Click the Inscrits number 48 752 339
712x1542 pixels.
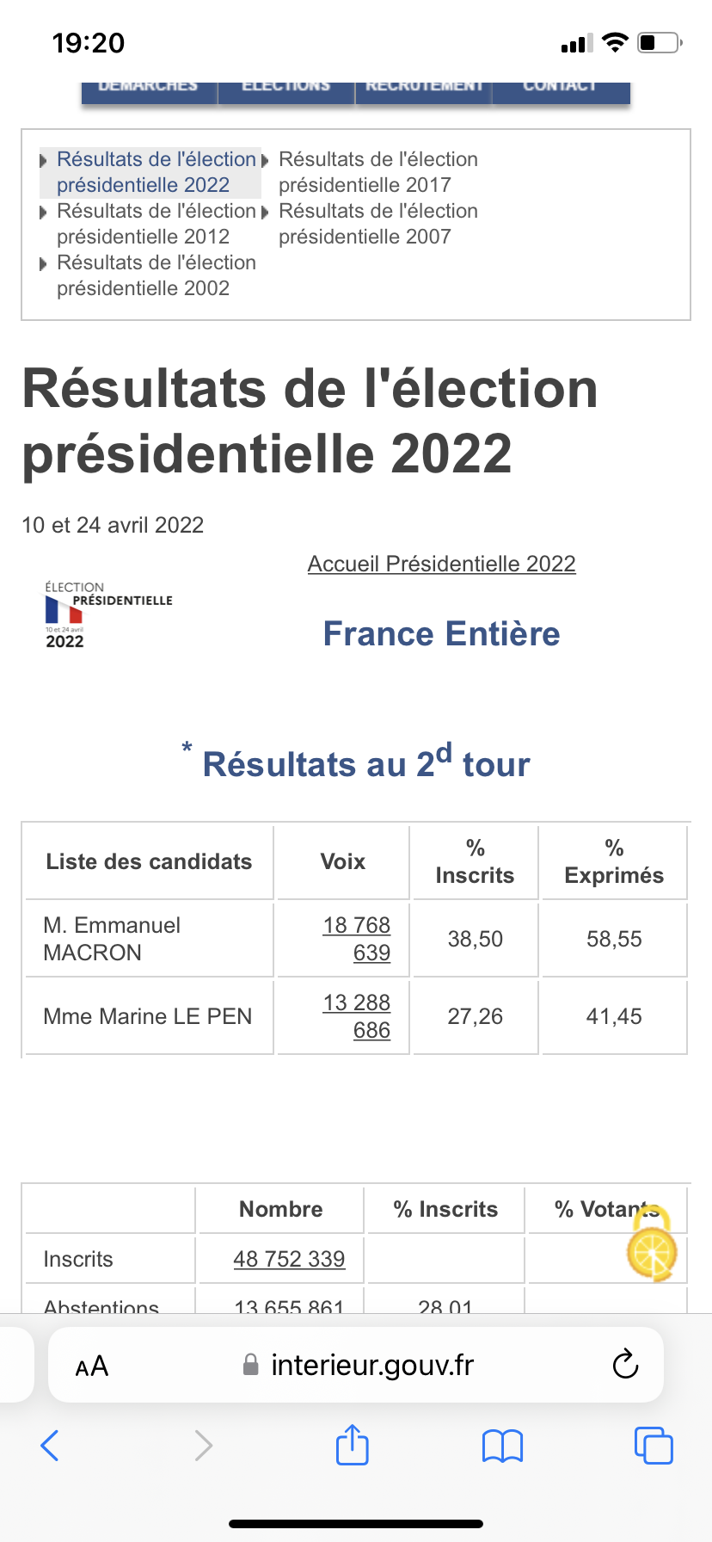(289, 1259)
